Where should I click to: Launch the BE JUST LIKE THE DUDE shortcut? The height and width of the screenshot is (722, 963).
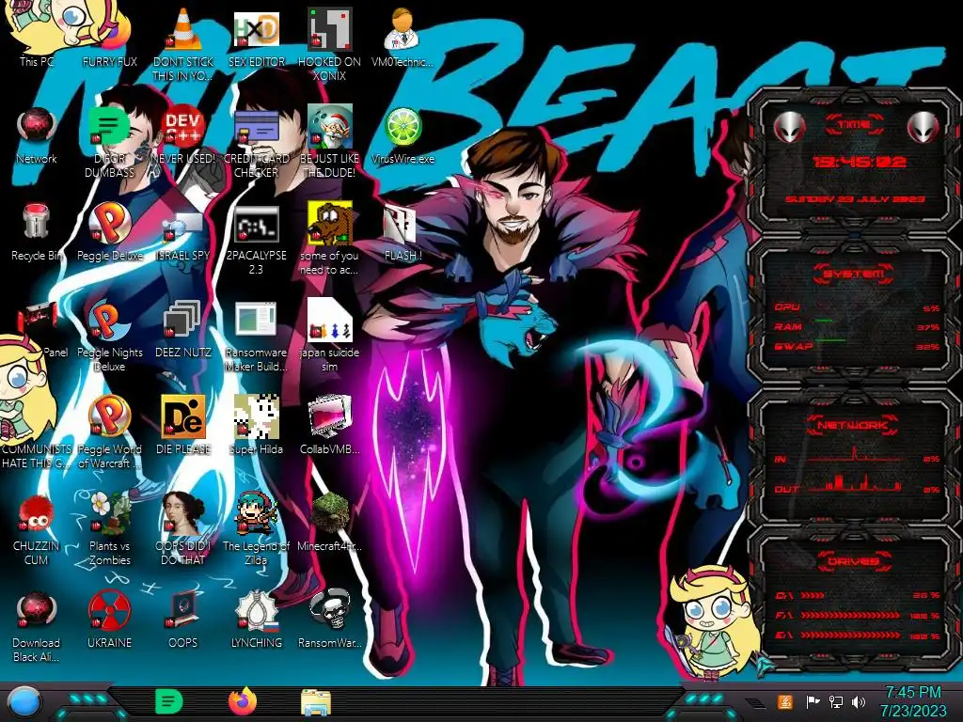pos(329,126)
